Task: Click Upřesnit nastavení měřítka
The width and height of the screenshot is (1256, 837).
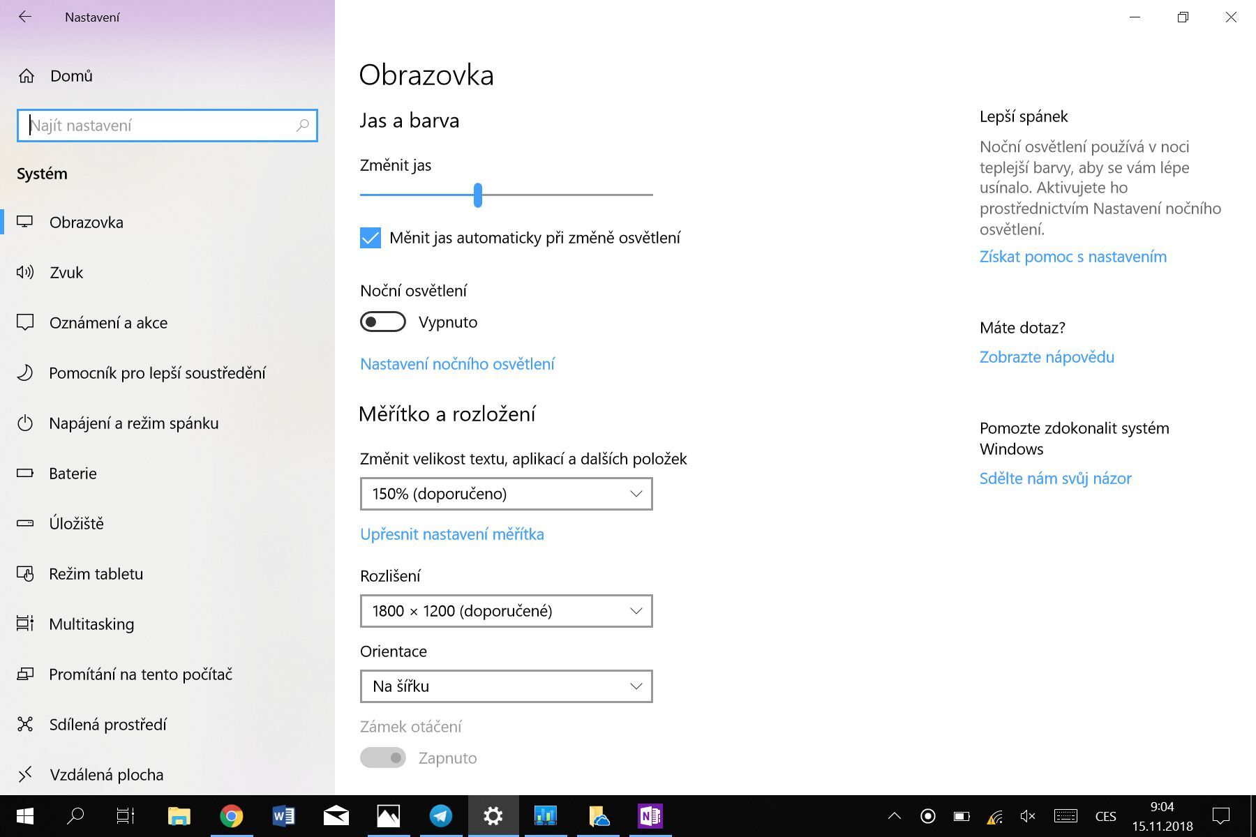Action: (452, 534)
